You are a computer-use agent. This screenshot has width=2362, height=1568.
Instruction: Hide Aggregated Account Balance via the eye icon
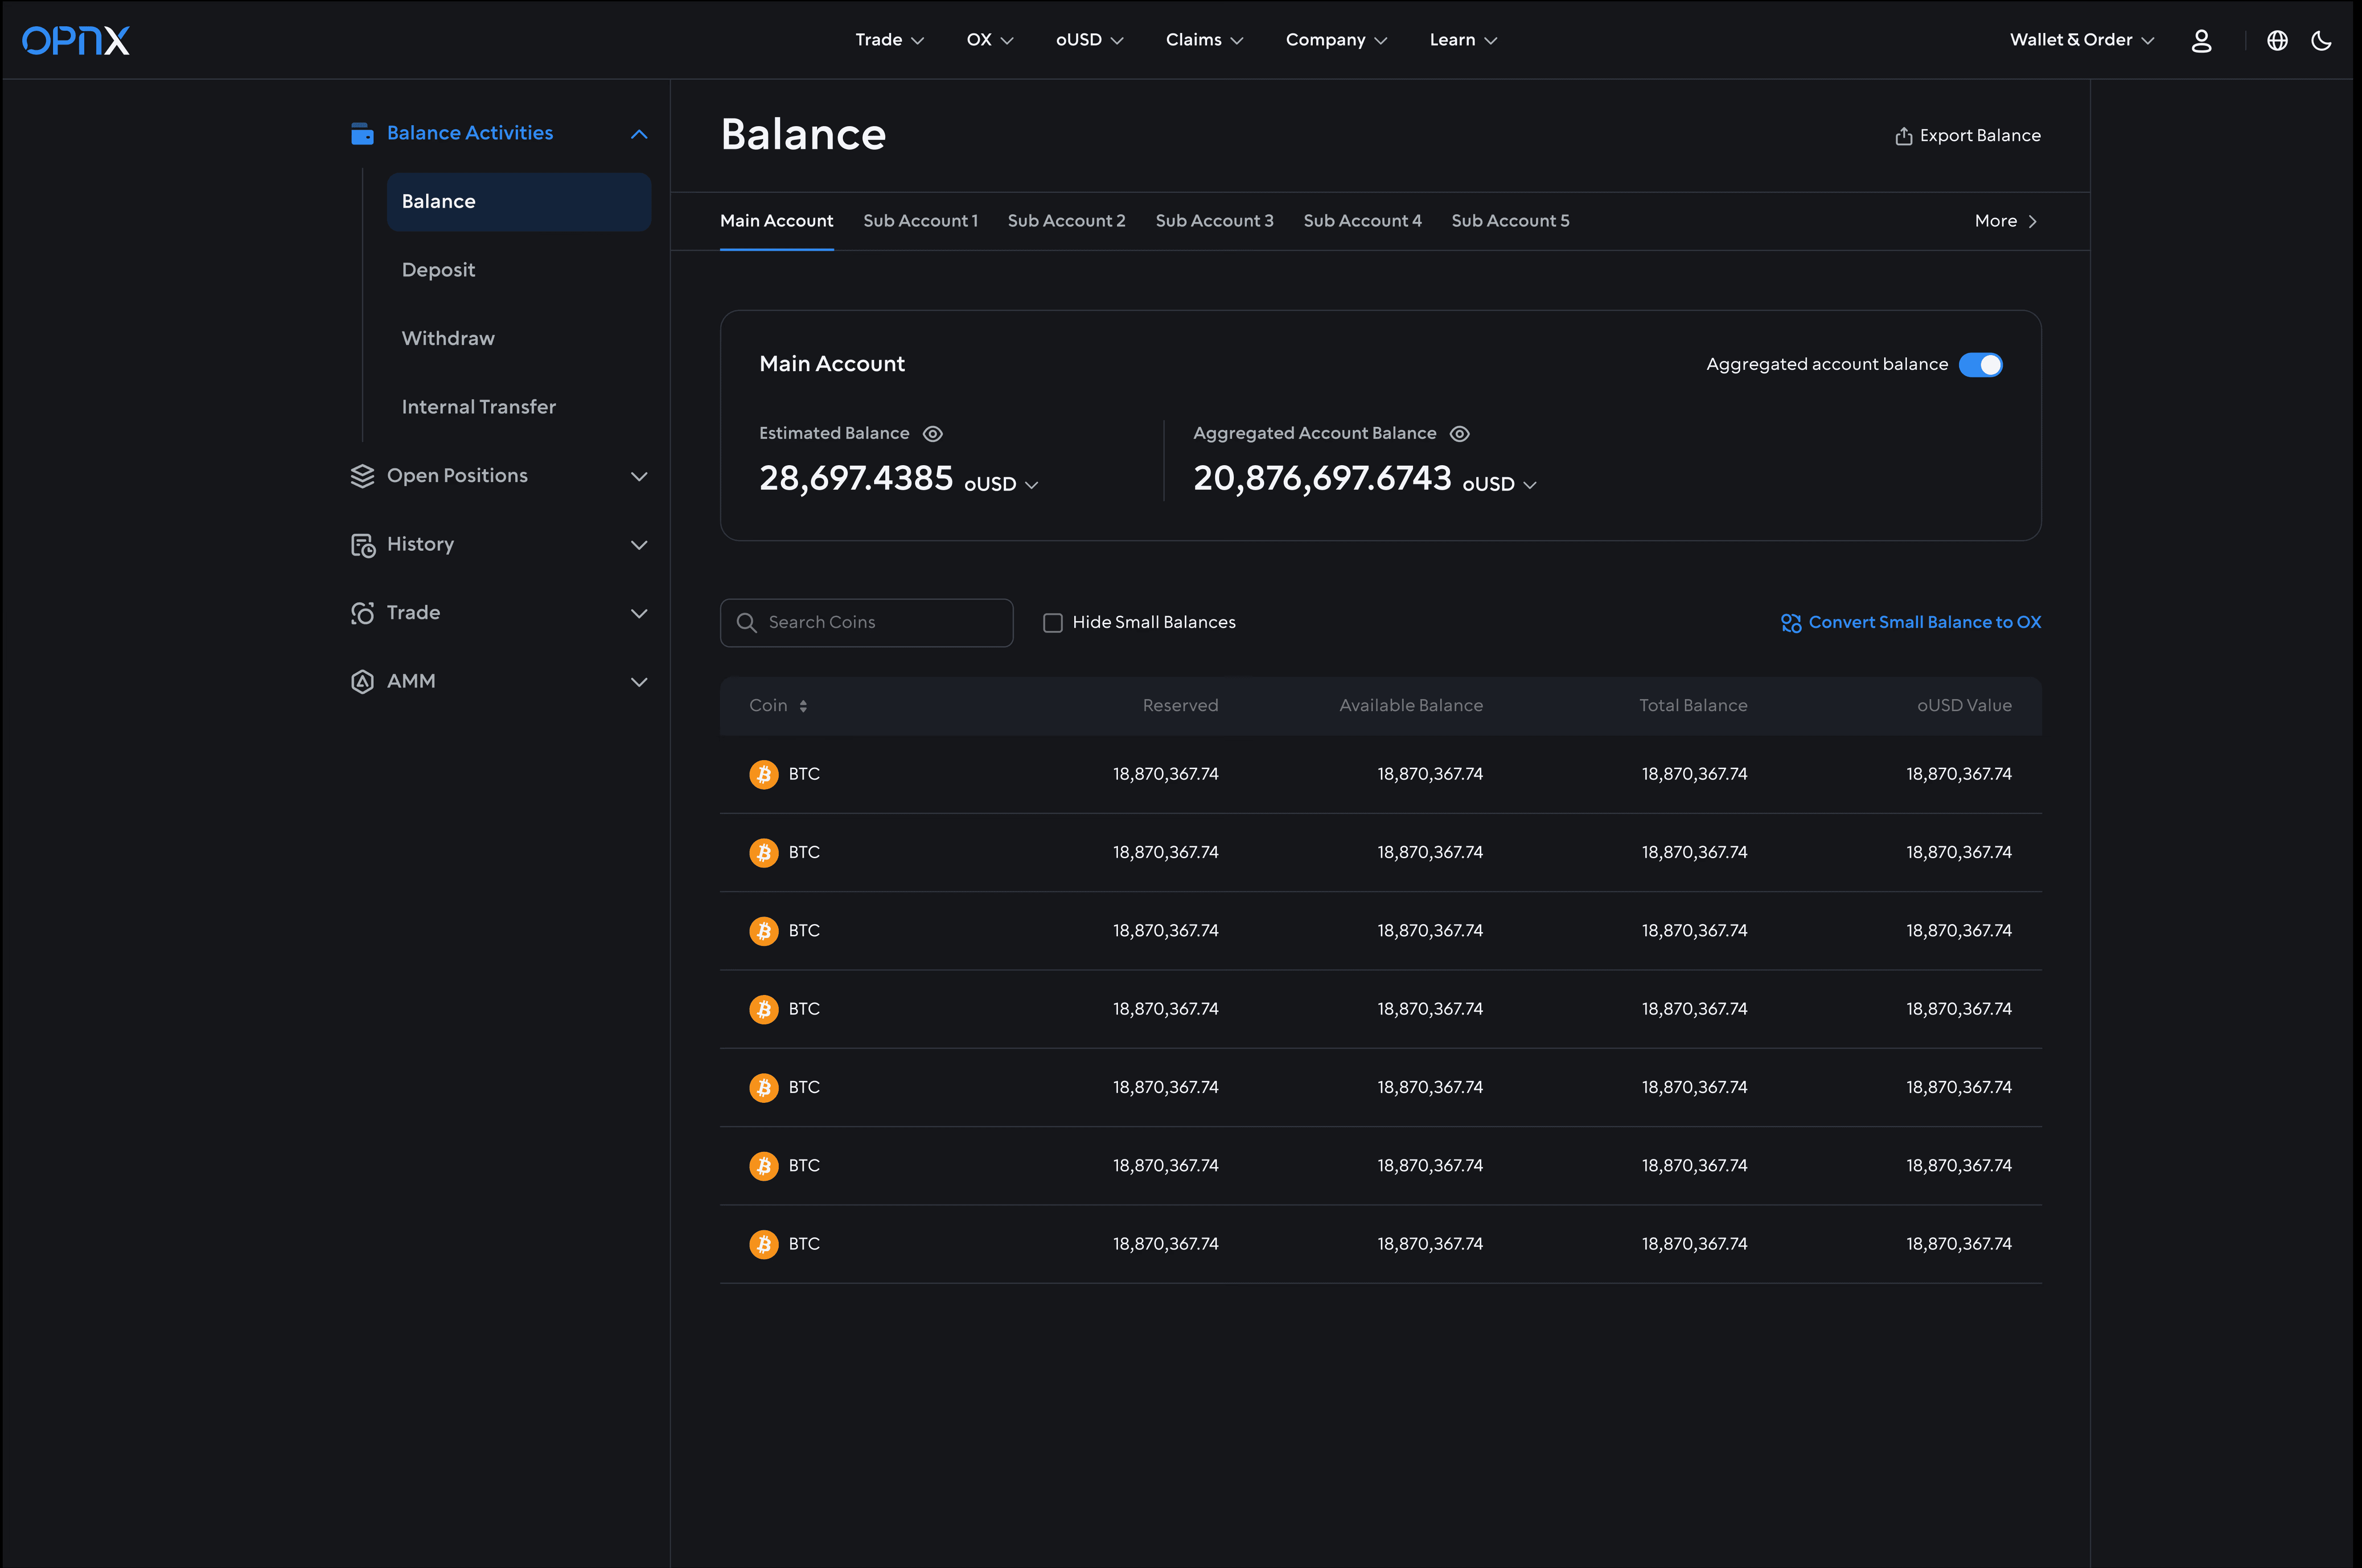1460,434
